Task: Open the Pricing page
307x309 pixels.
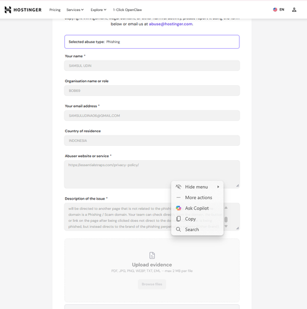Action: tap(55, 10)
